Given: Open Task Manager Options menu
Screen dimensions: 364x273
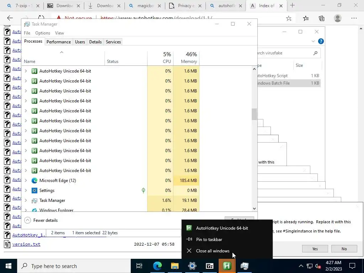Looking at the screenshot, I should tap(43, 33).
